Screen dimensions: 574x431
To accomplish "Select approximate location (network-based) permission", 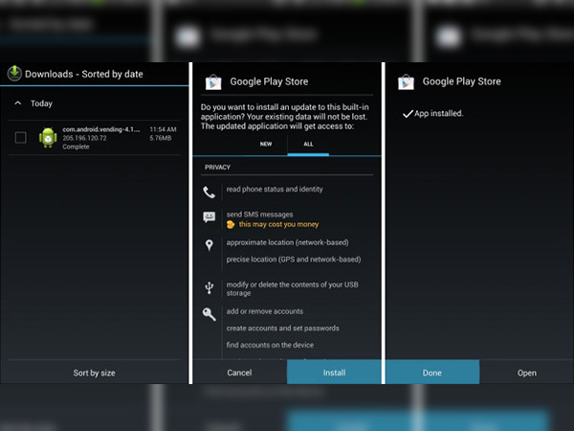I will [287, 242].
